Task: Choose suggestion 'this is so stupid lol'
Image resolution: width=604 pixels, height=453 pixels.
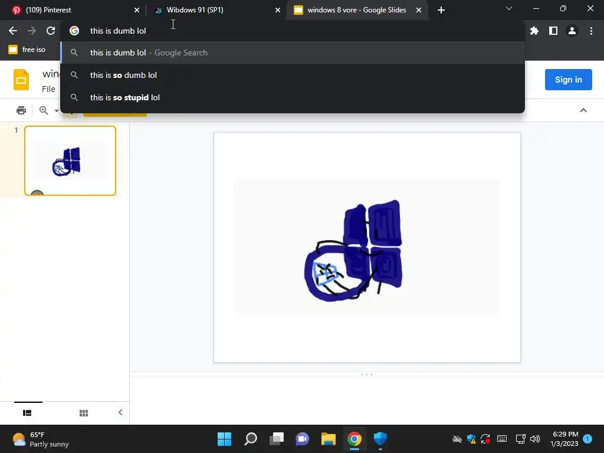Action: tap(293, 97)
